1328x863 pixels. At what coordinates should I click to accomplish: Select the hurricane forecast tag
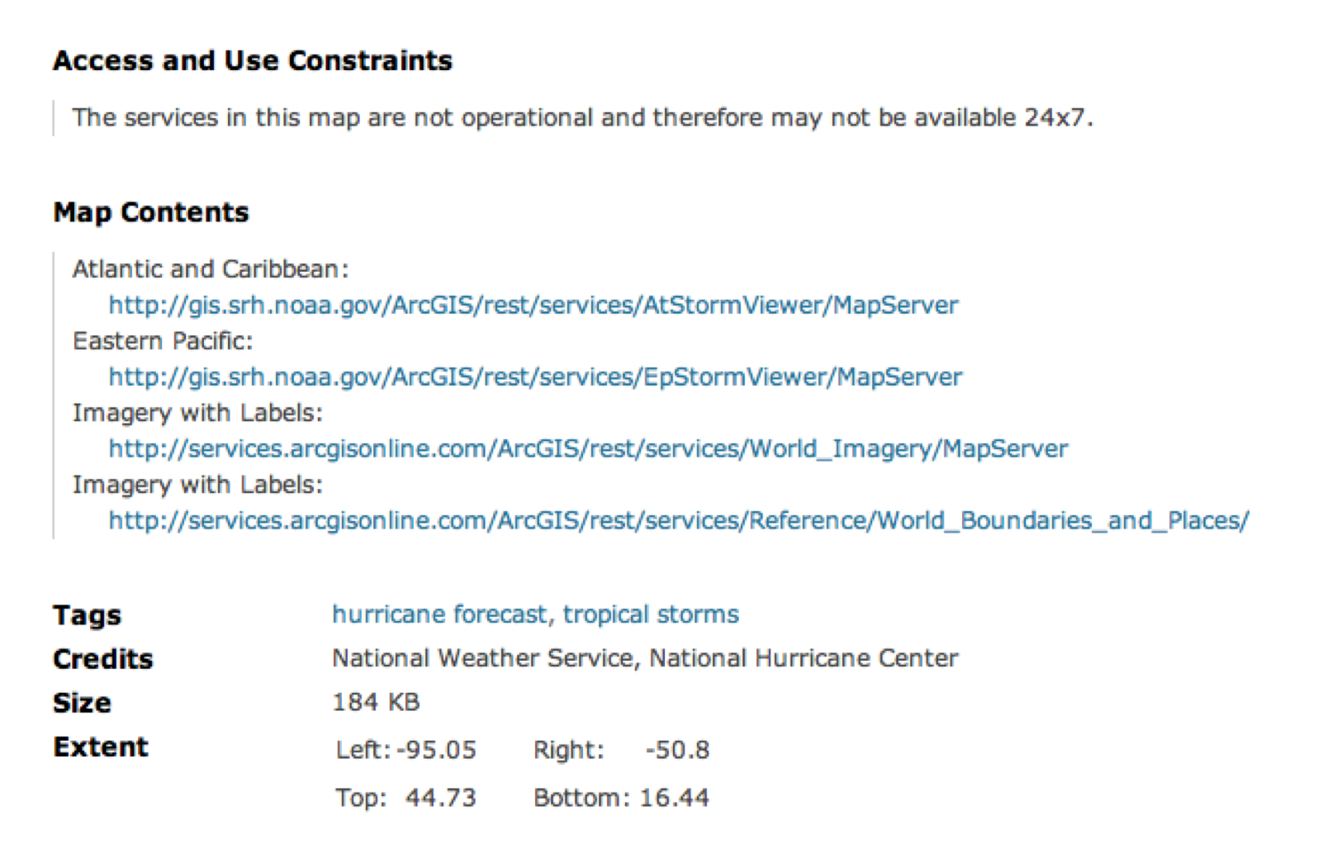(439, 614)
